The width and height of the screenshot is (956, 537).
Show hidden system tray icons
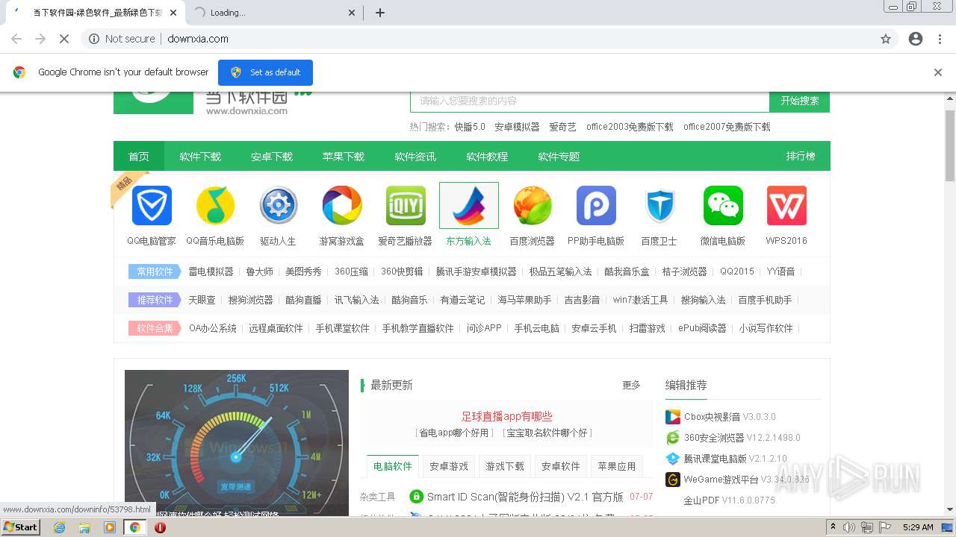pos(833,527)
